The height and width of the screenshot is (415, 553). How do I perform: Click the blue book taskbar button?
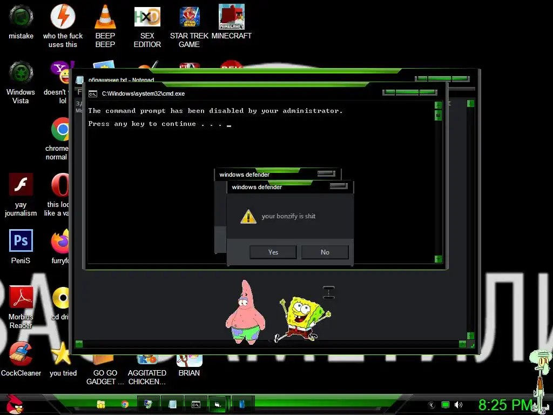(242, 404)
